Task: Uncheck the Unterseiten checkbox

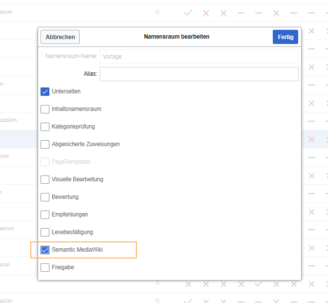Action: [45, 91]
